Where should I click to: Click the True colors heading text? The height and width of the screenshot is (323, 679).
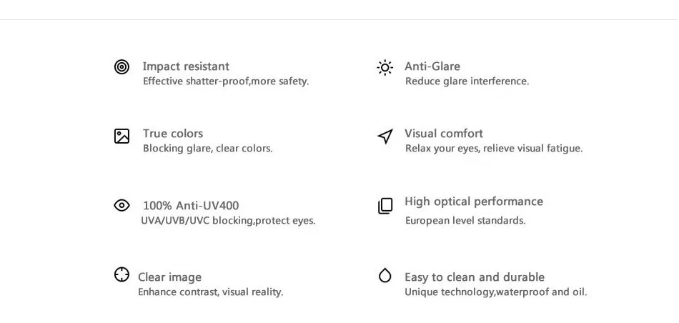(173, 134)
